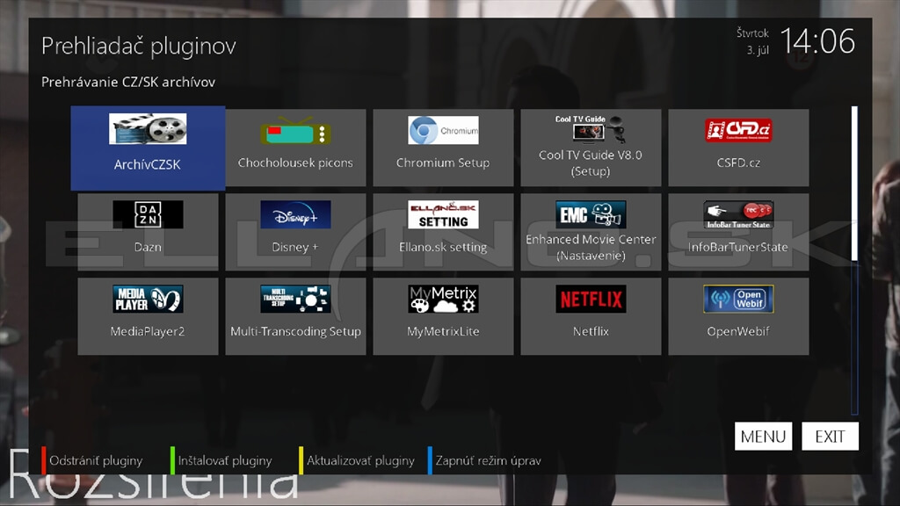Launch MediaPlayer2 plugin

click(x=148, y=316)
